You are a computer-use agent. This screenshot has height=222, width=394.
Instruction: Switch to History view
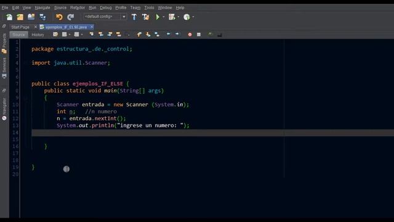38,35
